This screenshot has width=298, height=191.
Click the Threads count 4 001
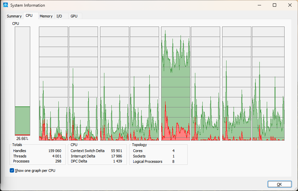(57, 156)
